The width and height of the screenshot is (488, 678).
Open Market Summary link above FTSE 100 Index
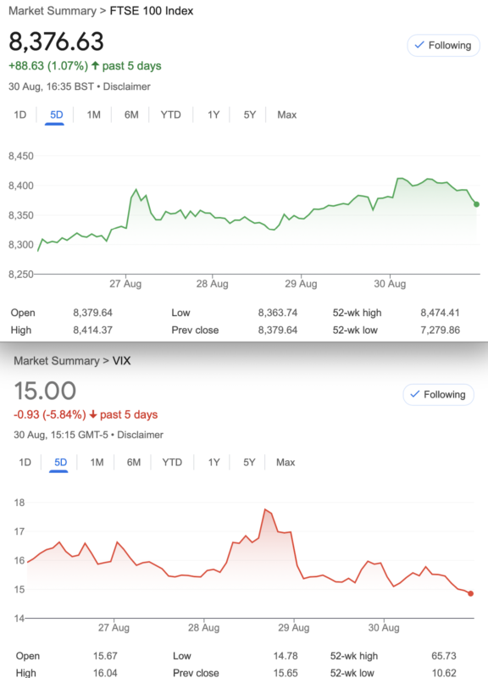(x=53, y=11)
